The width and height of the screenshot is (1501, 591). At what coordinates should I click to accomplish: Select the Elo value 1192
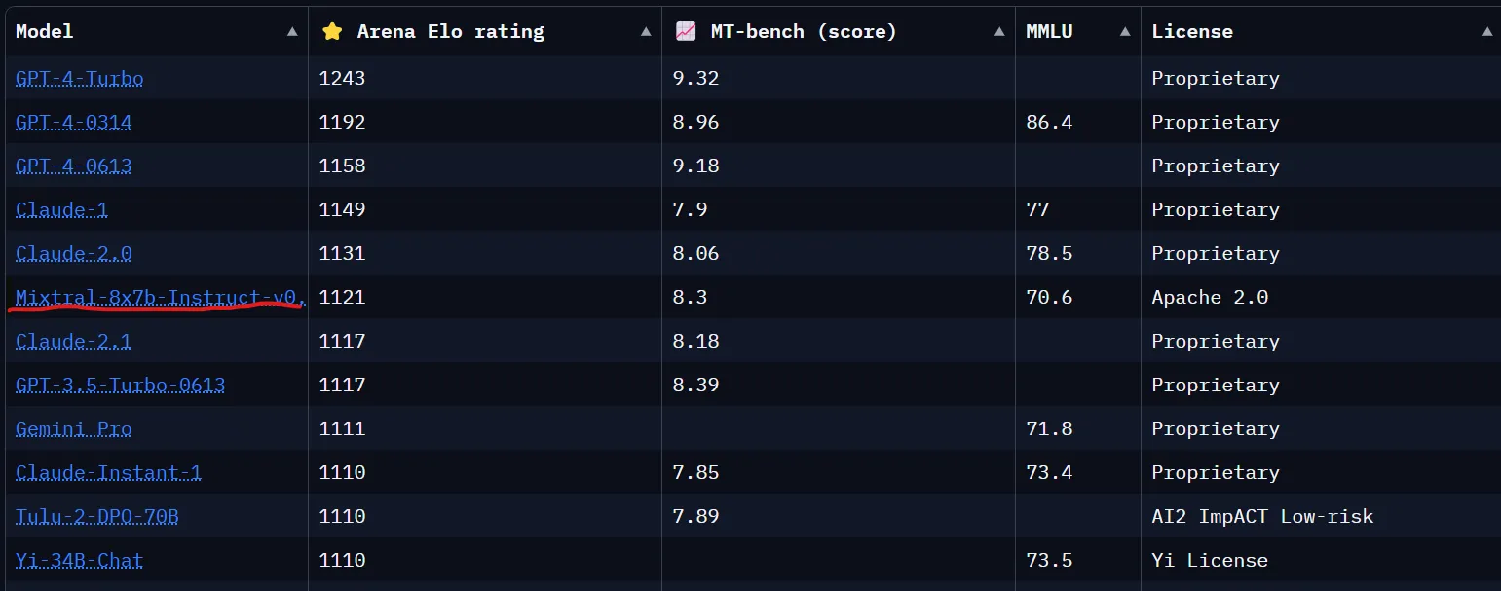point(343,122)
